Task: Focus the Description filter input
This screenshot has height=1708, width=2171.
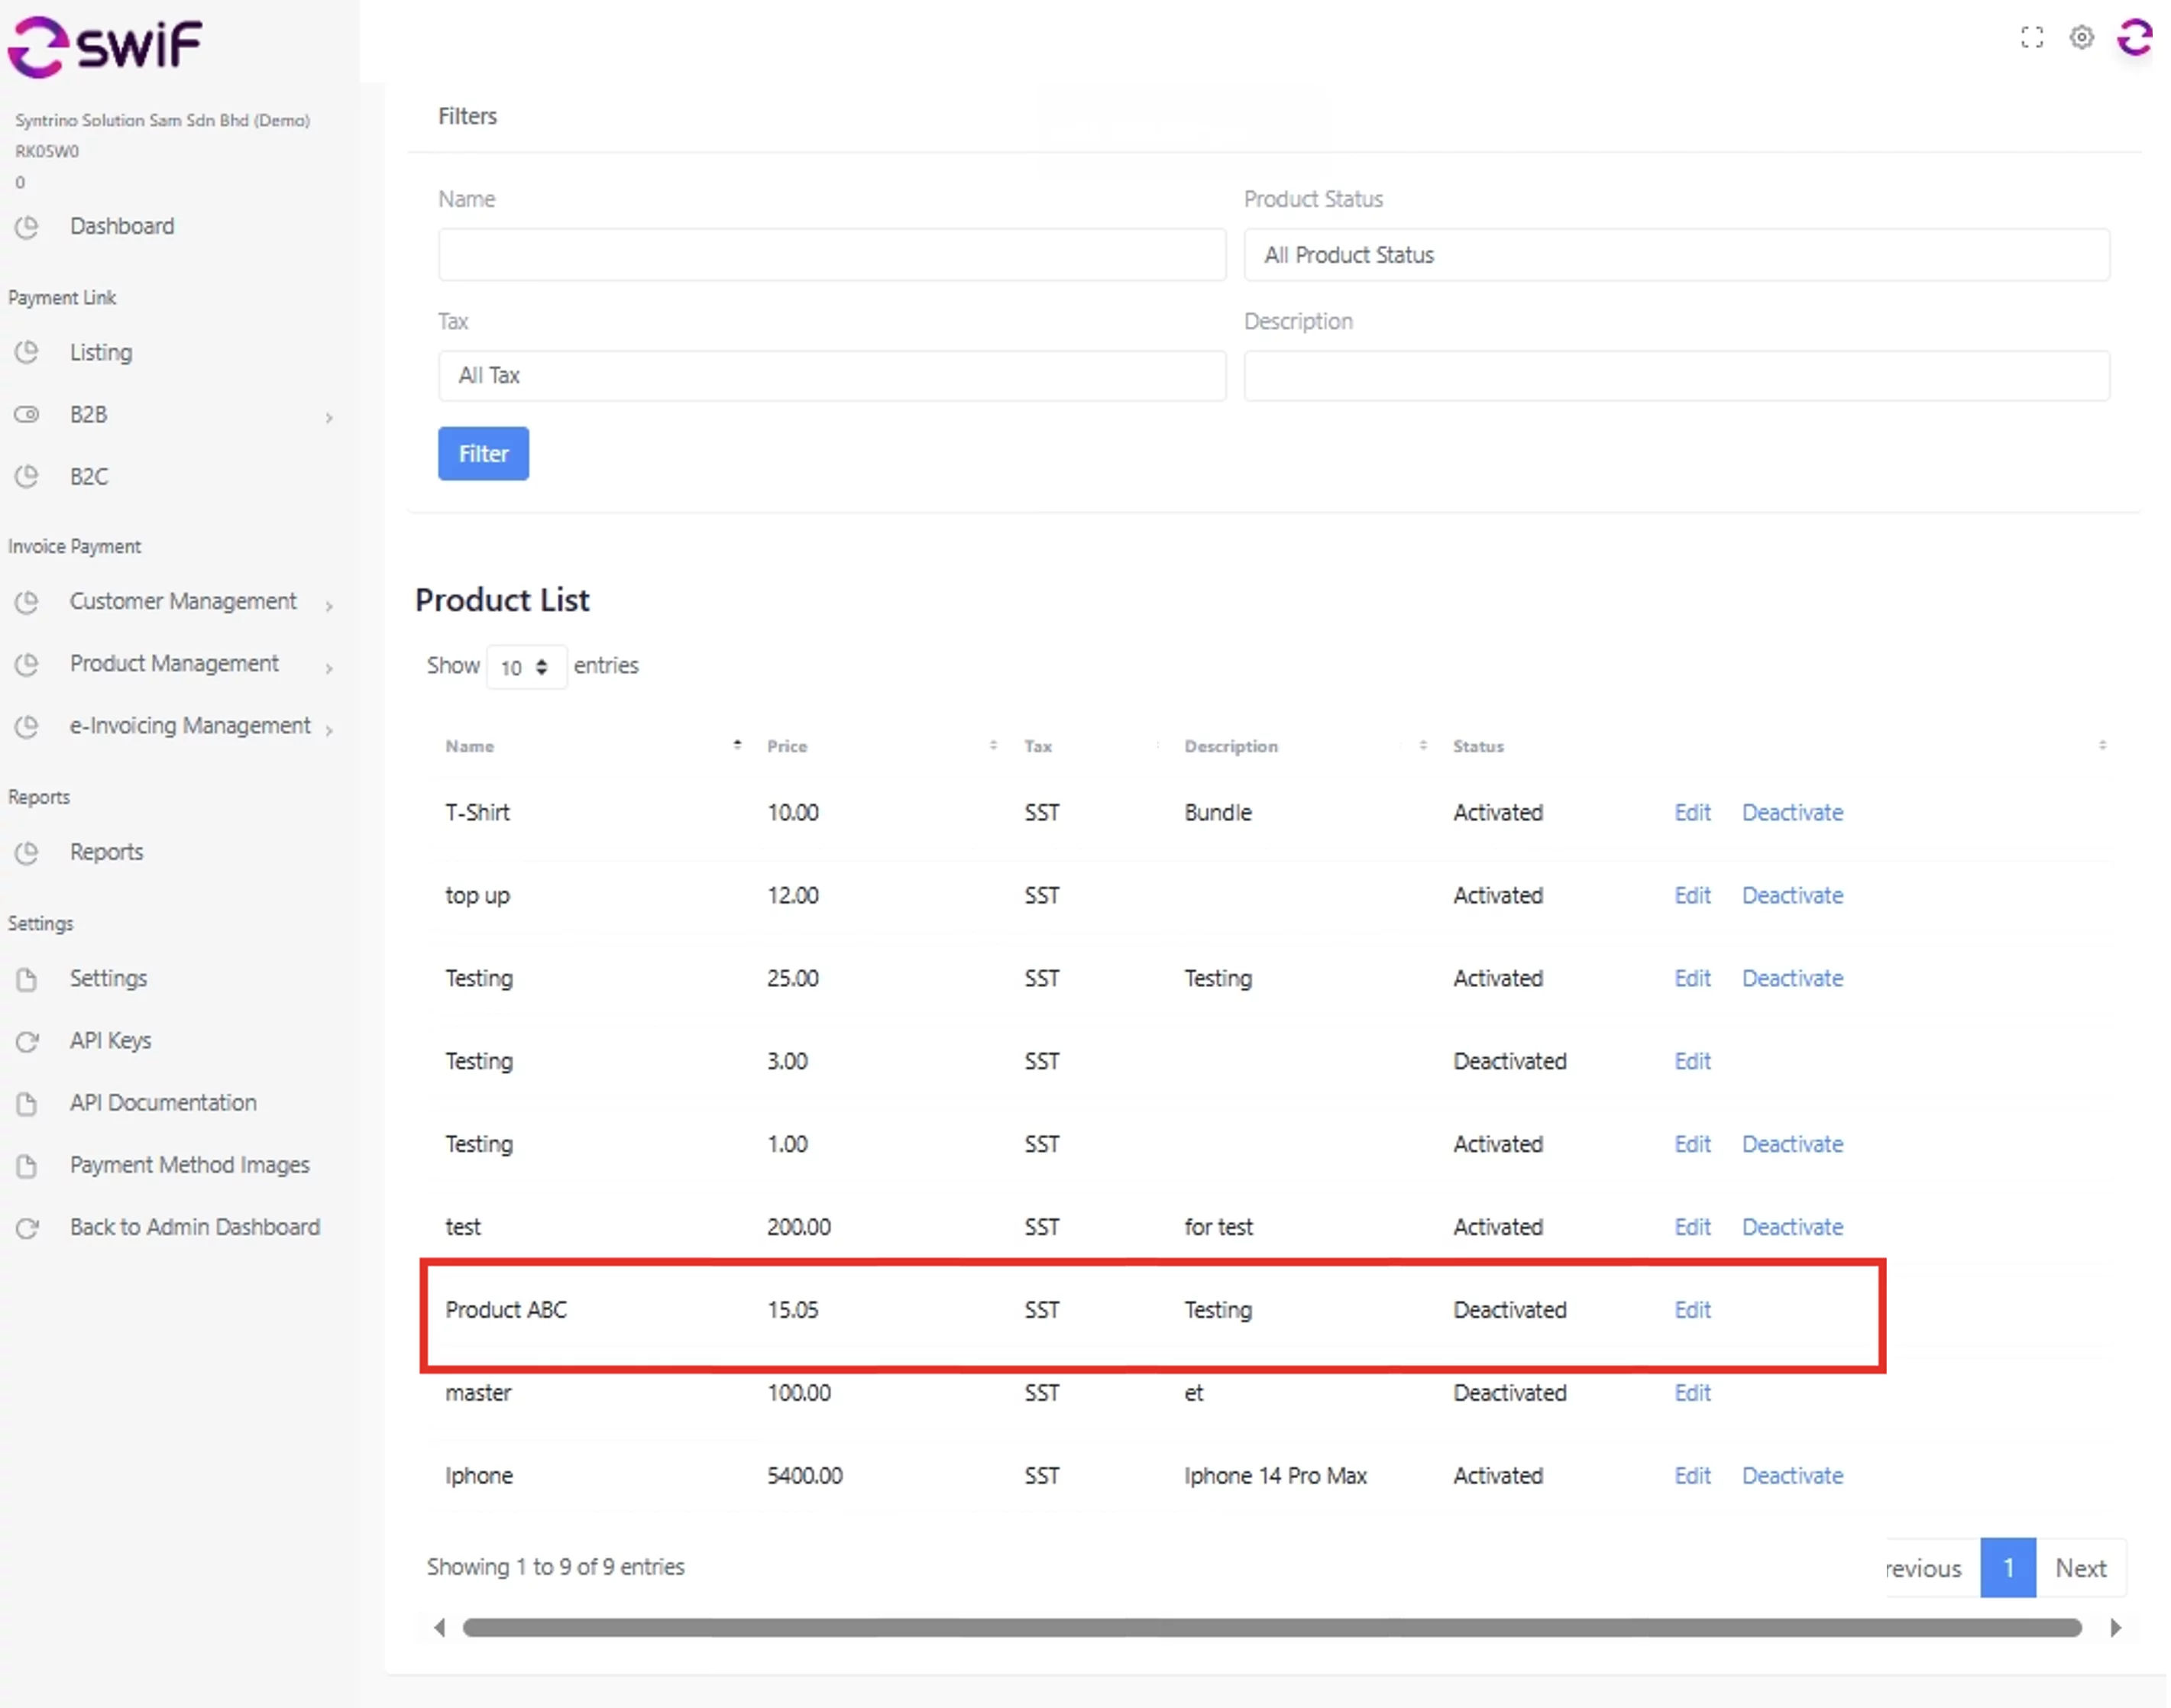Action: (1676, 376)
